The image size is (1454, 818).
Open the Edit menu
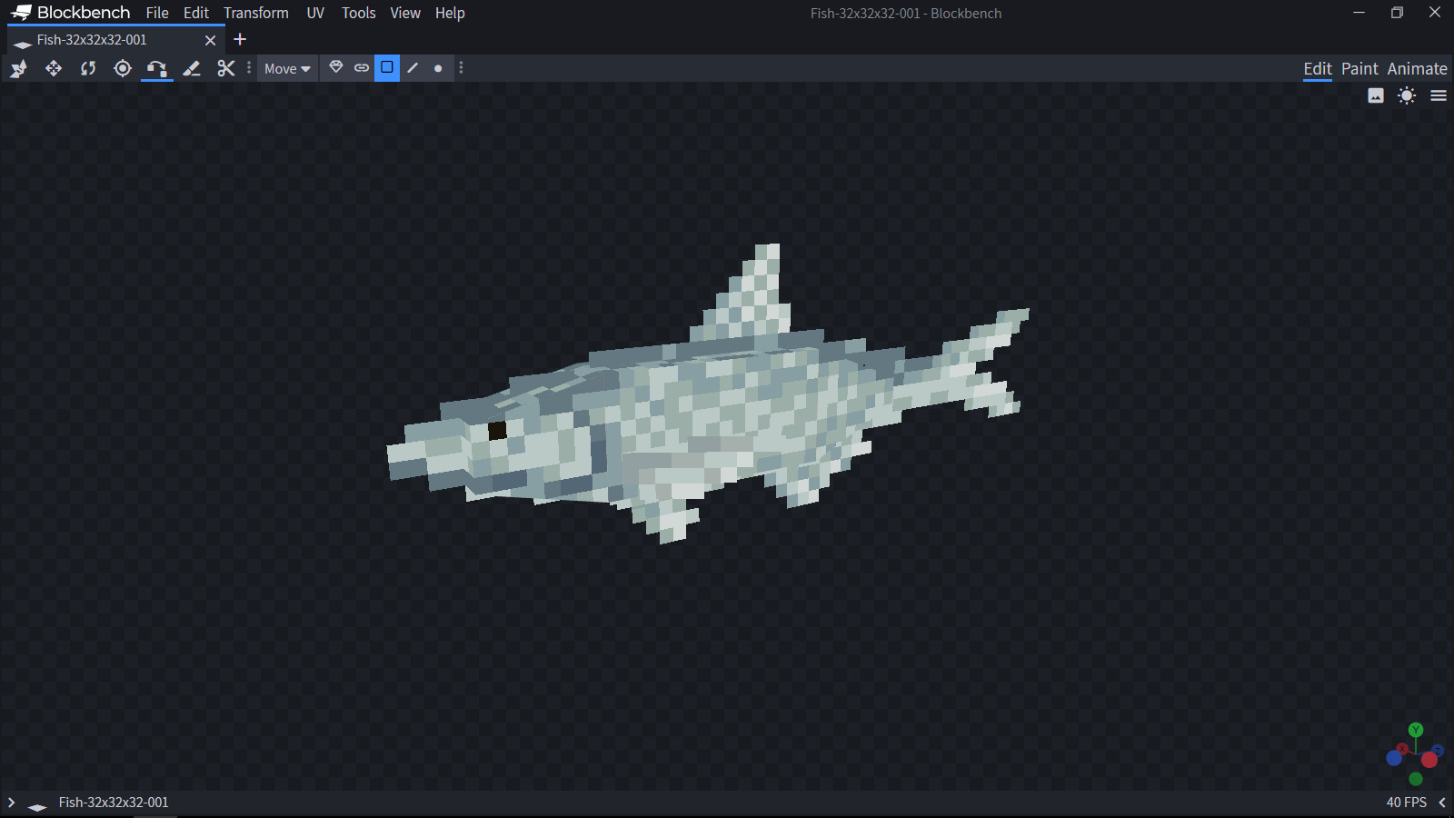click(196, 13)
